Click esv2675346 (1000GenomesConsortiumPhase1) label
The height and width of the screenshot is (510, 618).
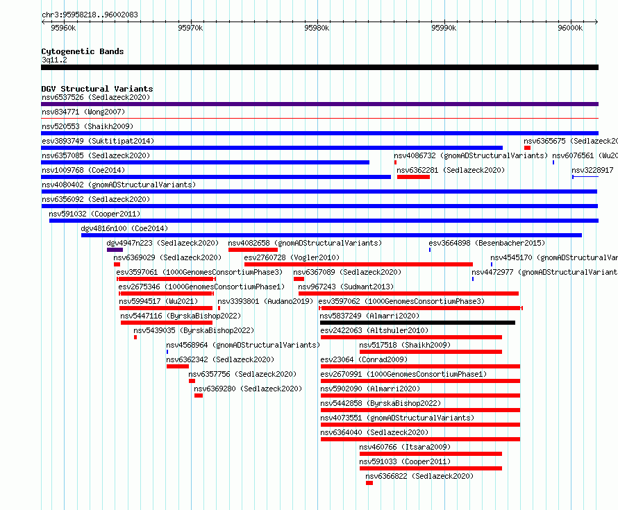[201, 287]
